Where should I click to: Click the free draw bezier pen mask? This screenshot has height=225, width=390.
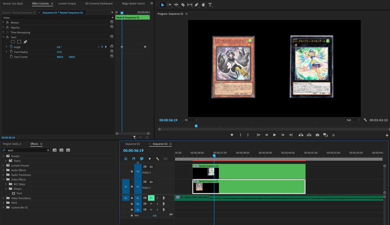pyautogui.click(x=25, y=42)
